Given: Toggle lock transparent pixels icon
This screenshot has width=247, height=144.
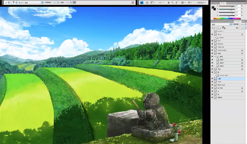Looking at the screenshot, I should tap(218, 28).
